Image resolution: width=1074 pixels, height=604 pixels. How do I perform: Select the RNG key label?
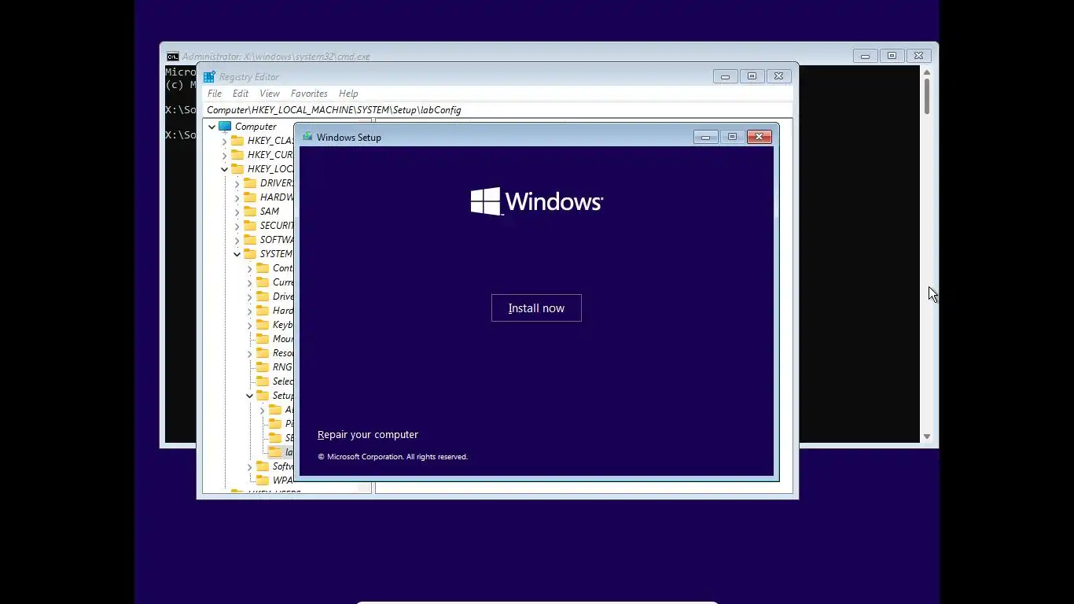(x=282, y=367)
